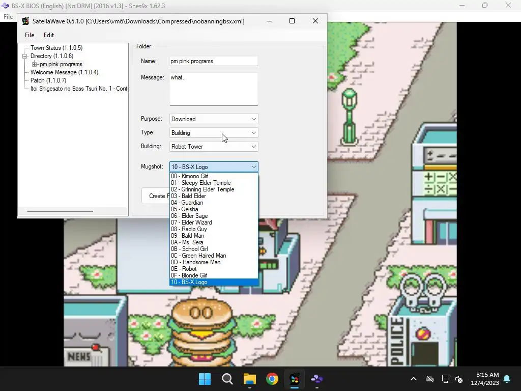Choose 09 - Bald Man mugshot
Viewport: 521px width, 391px height.
tap(214, 236)
